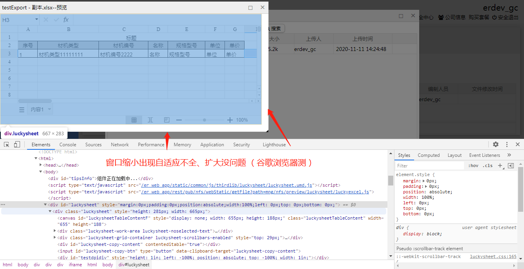Open the luckysheet.umd.js script link
Screen dimensions: 524x269
tap(227, 185)
